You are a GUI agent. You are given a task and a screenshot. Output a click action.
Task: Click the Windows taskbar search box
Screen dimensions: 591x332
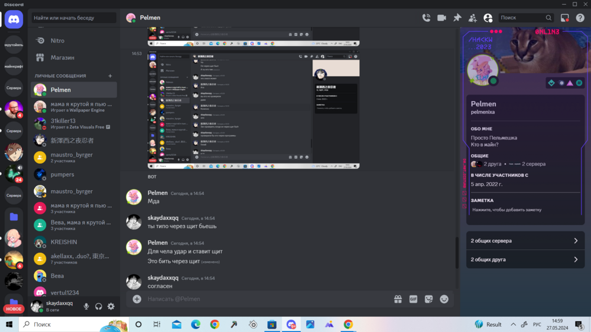pyautogui.click(x=73, y=324)
